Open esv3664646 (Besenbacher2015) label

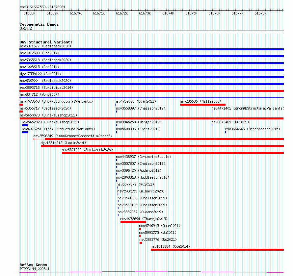pyautogui.click(x=253, y=129)
